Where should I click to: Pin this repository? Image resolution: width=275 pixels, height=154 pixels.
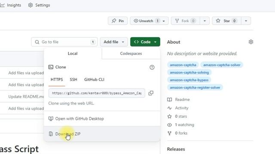pyautogui.click(x=118, y=21)
